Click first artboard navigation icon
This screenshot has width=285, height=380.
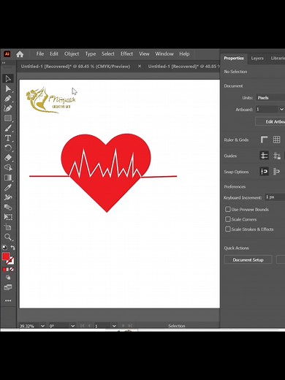coord(82,326)
